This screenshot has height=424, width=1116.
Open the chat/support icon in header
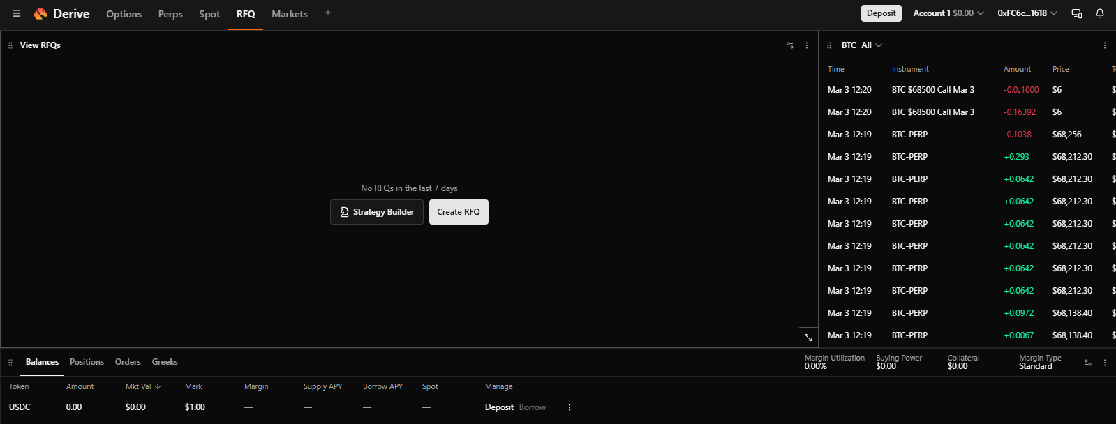[1077, 13]
